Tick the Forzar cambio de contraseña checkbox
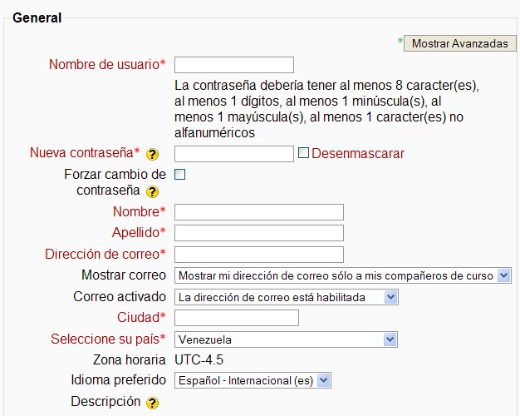 (179, 174)
